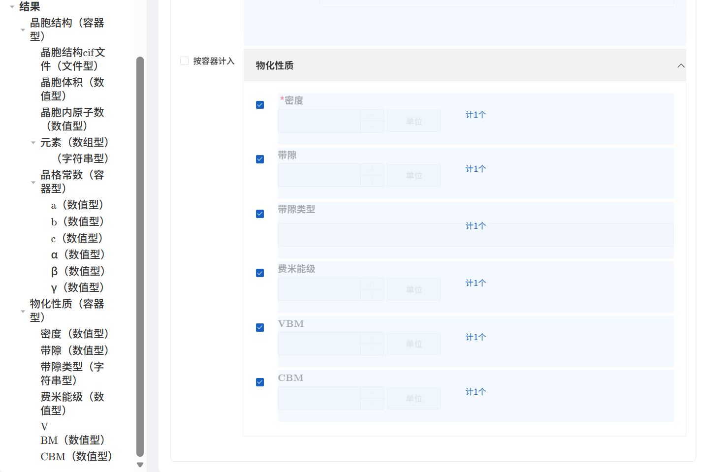The height and width of the screenshot is (472, 706).
Task: Uncheck the 密度 checkbox
Action: click(x=259, y=105)
